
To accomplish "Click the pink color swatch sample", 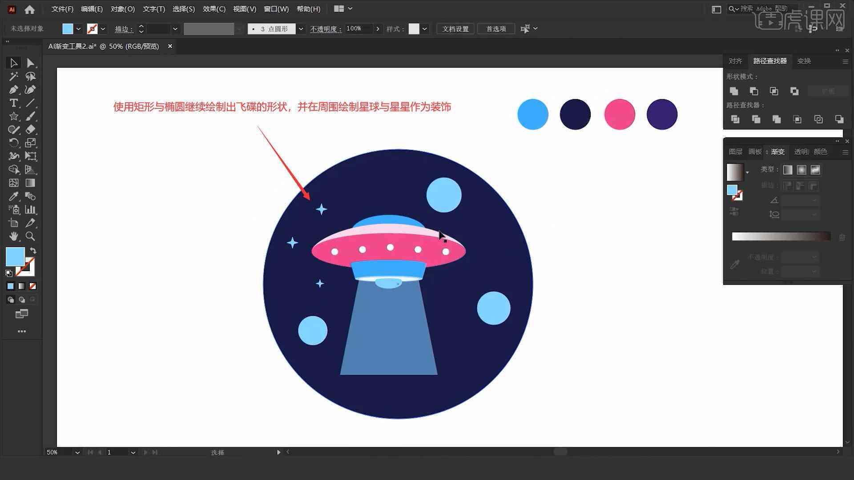I will click(x=619, y=114).
